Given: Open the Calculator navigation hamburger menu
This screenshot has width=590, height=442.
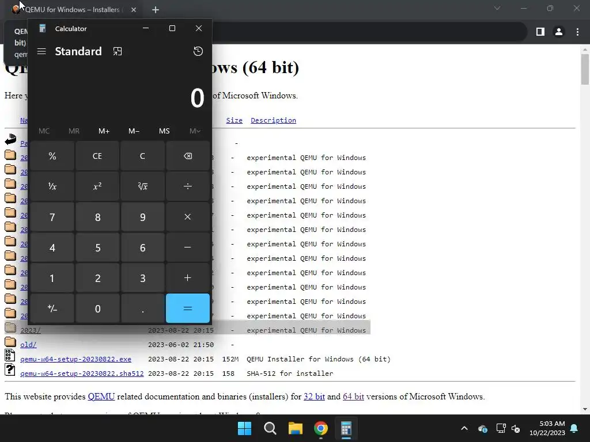Looking at the screenshot, I should coord(41,51).
